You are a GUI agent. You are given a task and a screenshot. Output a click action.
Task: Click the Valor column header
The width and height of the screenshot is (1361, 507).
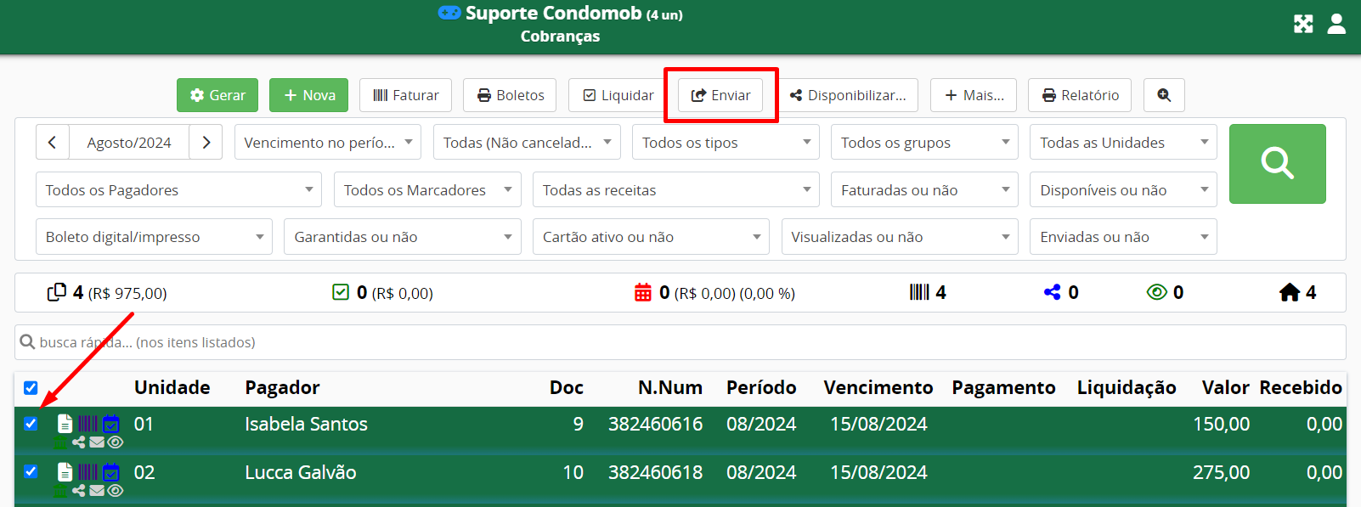(x=1225, y=388)
